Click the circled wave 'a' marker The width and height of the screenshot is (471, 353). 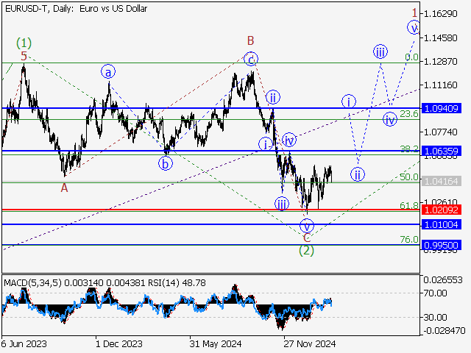tap(108, 72)
